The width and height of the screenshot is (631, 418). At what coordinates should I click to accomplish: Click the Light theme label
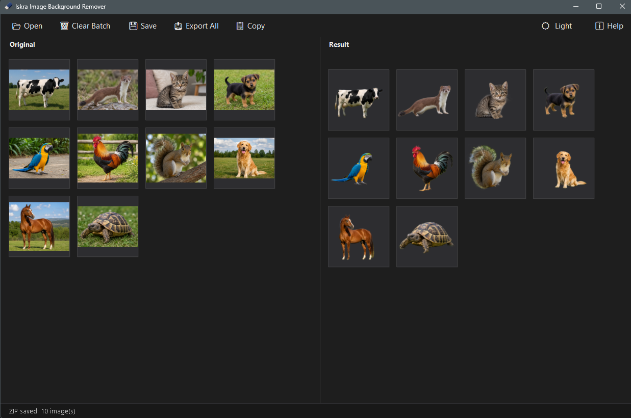[x=564, y=26]
